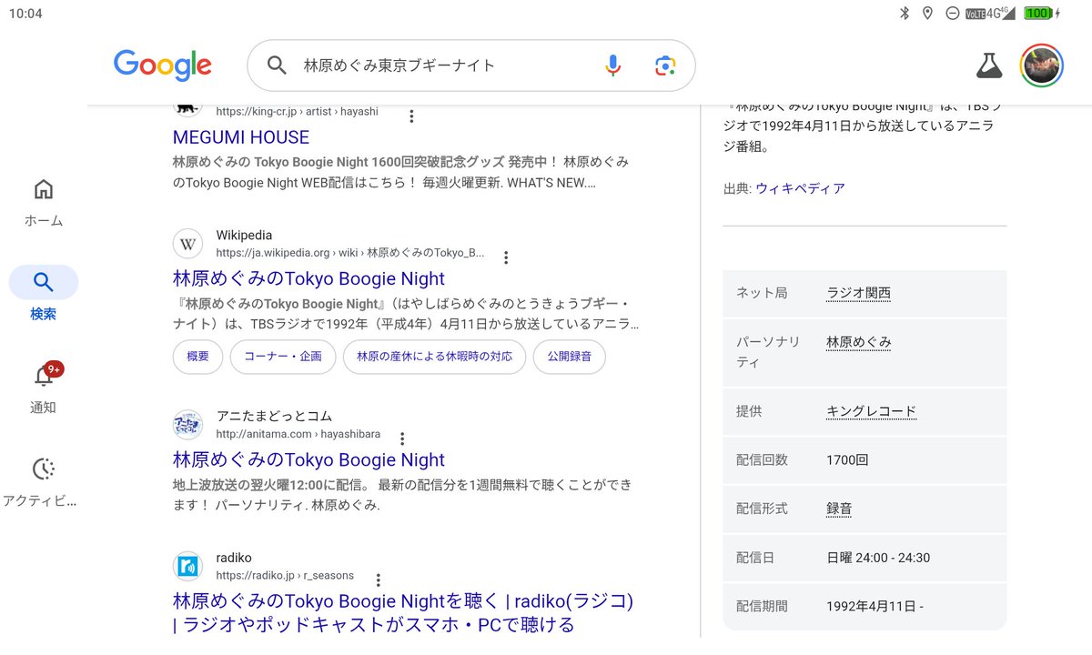Screen dimensions: 1092x655
Task: Select the 概要 filter chip
Action: point(197,357)
